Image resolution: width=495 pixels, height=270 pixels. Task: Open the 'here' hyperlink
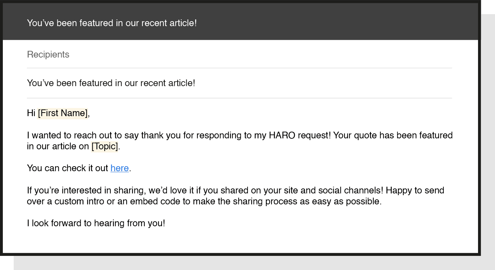(120, 168)
